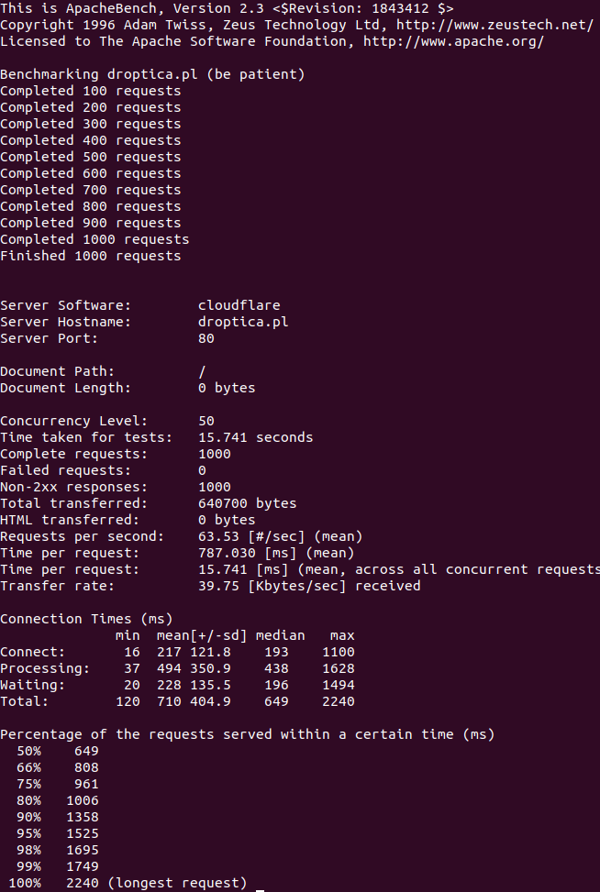Viewport: 600px width, 892px height.
Task: Click the 'cloudflare' server software value
Action: point(239,305)
